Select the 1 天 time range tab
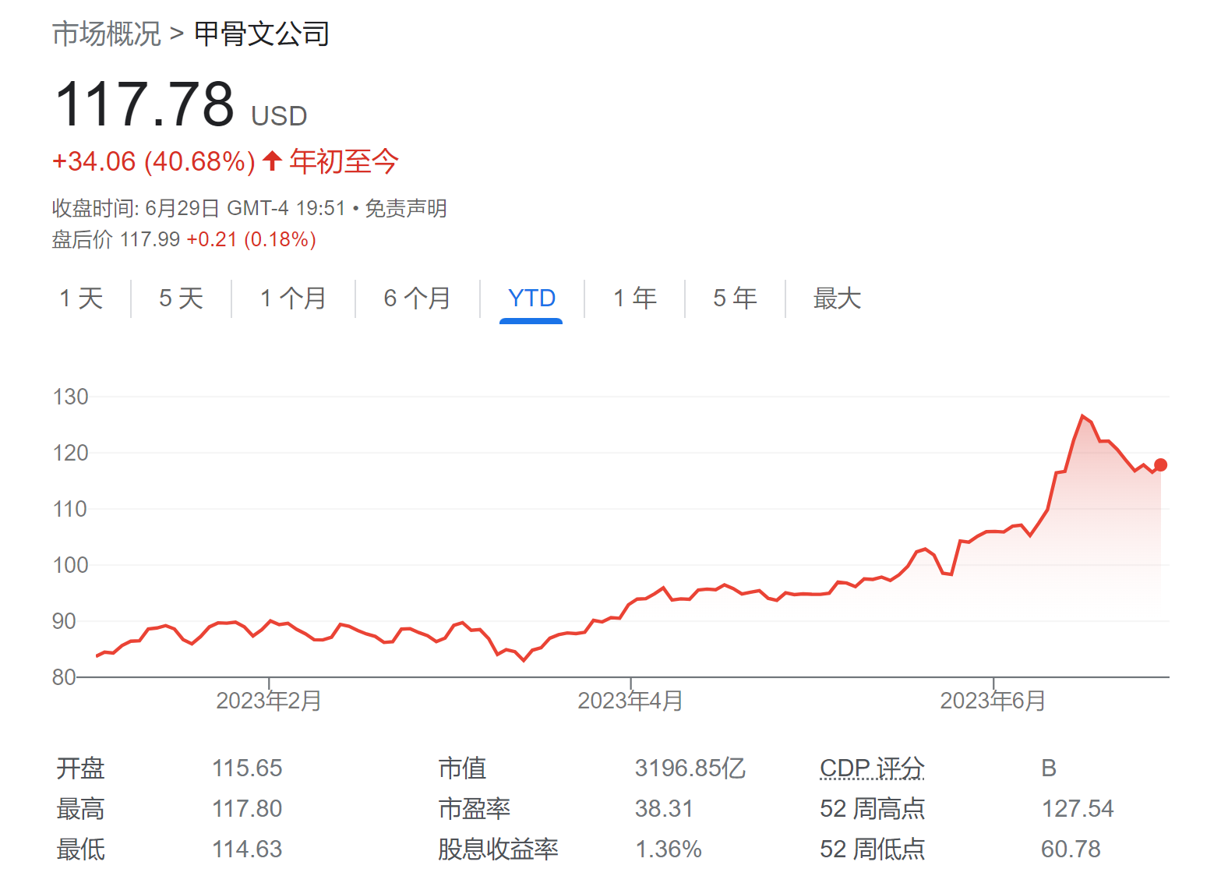Viewport: 1228px width, 883px height. [81, 298]
